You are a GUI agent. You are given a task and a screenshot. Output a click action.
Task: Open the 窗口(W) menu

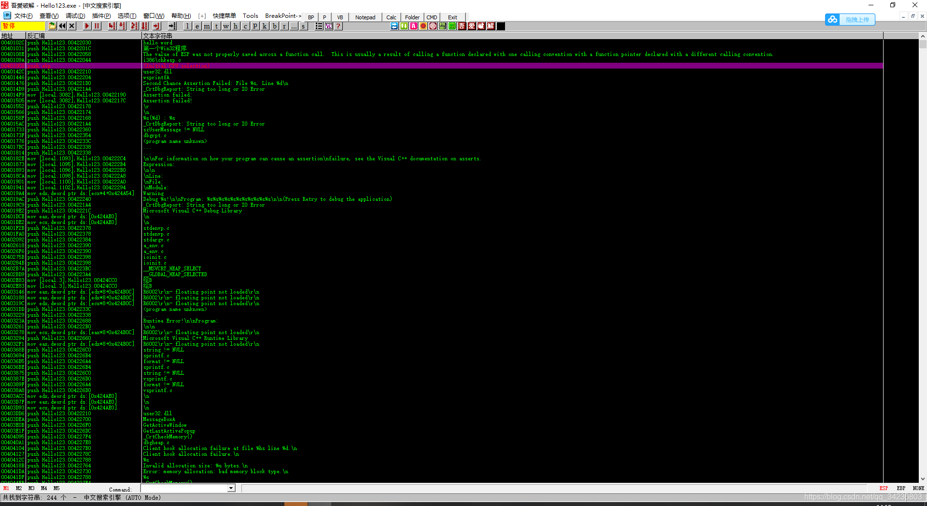[x=154, y=16]
